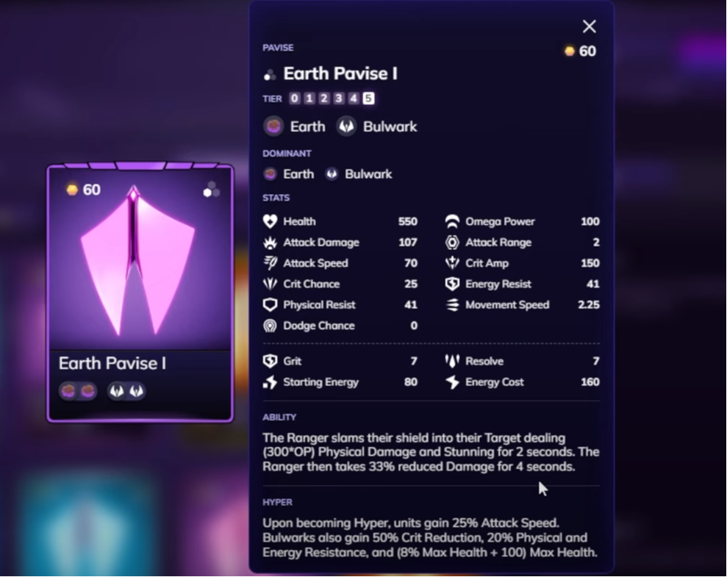Screen dimensions: 727x577
Task: Click the Starting Energy icon
Action: click(270, 382)
